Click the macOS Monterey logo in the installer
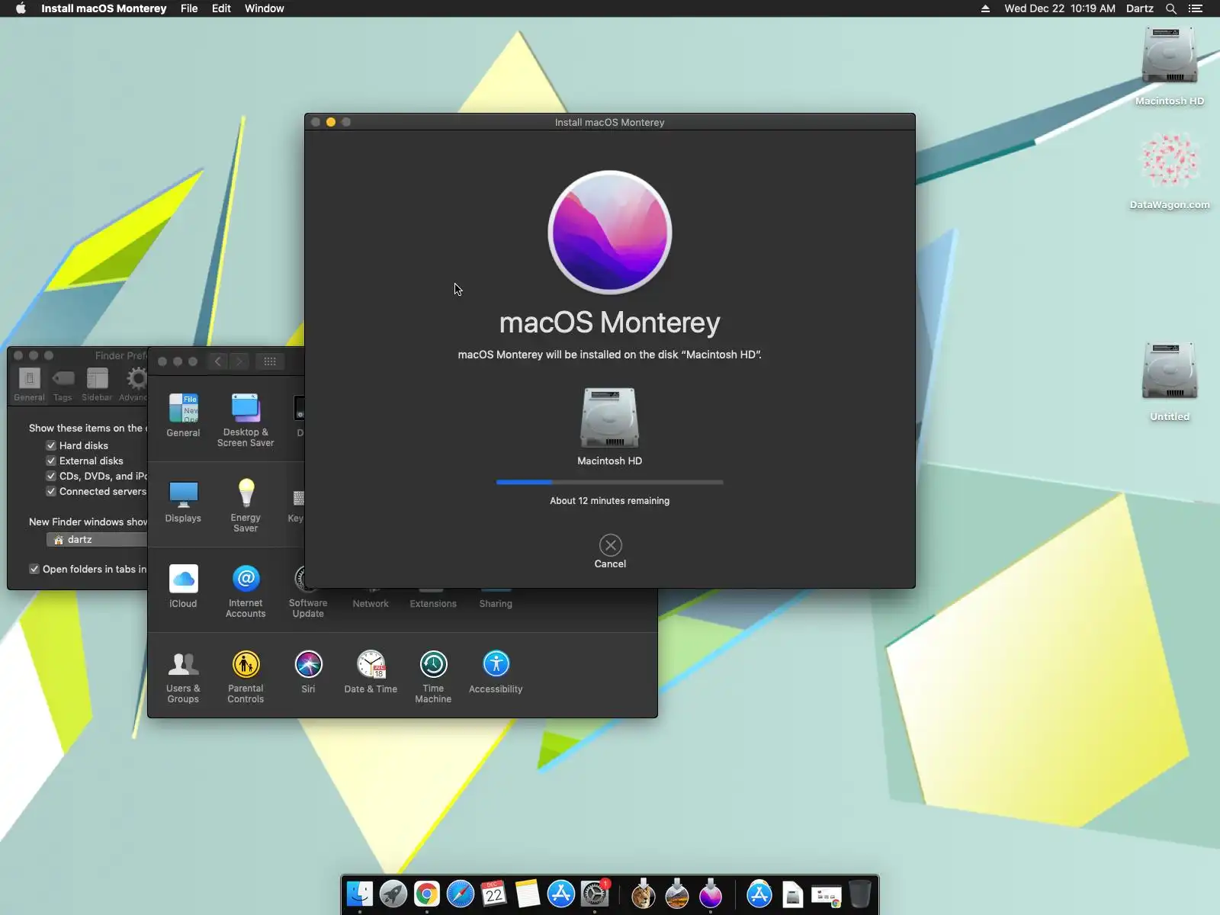 click(610, 232)
